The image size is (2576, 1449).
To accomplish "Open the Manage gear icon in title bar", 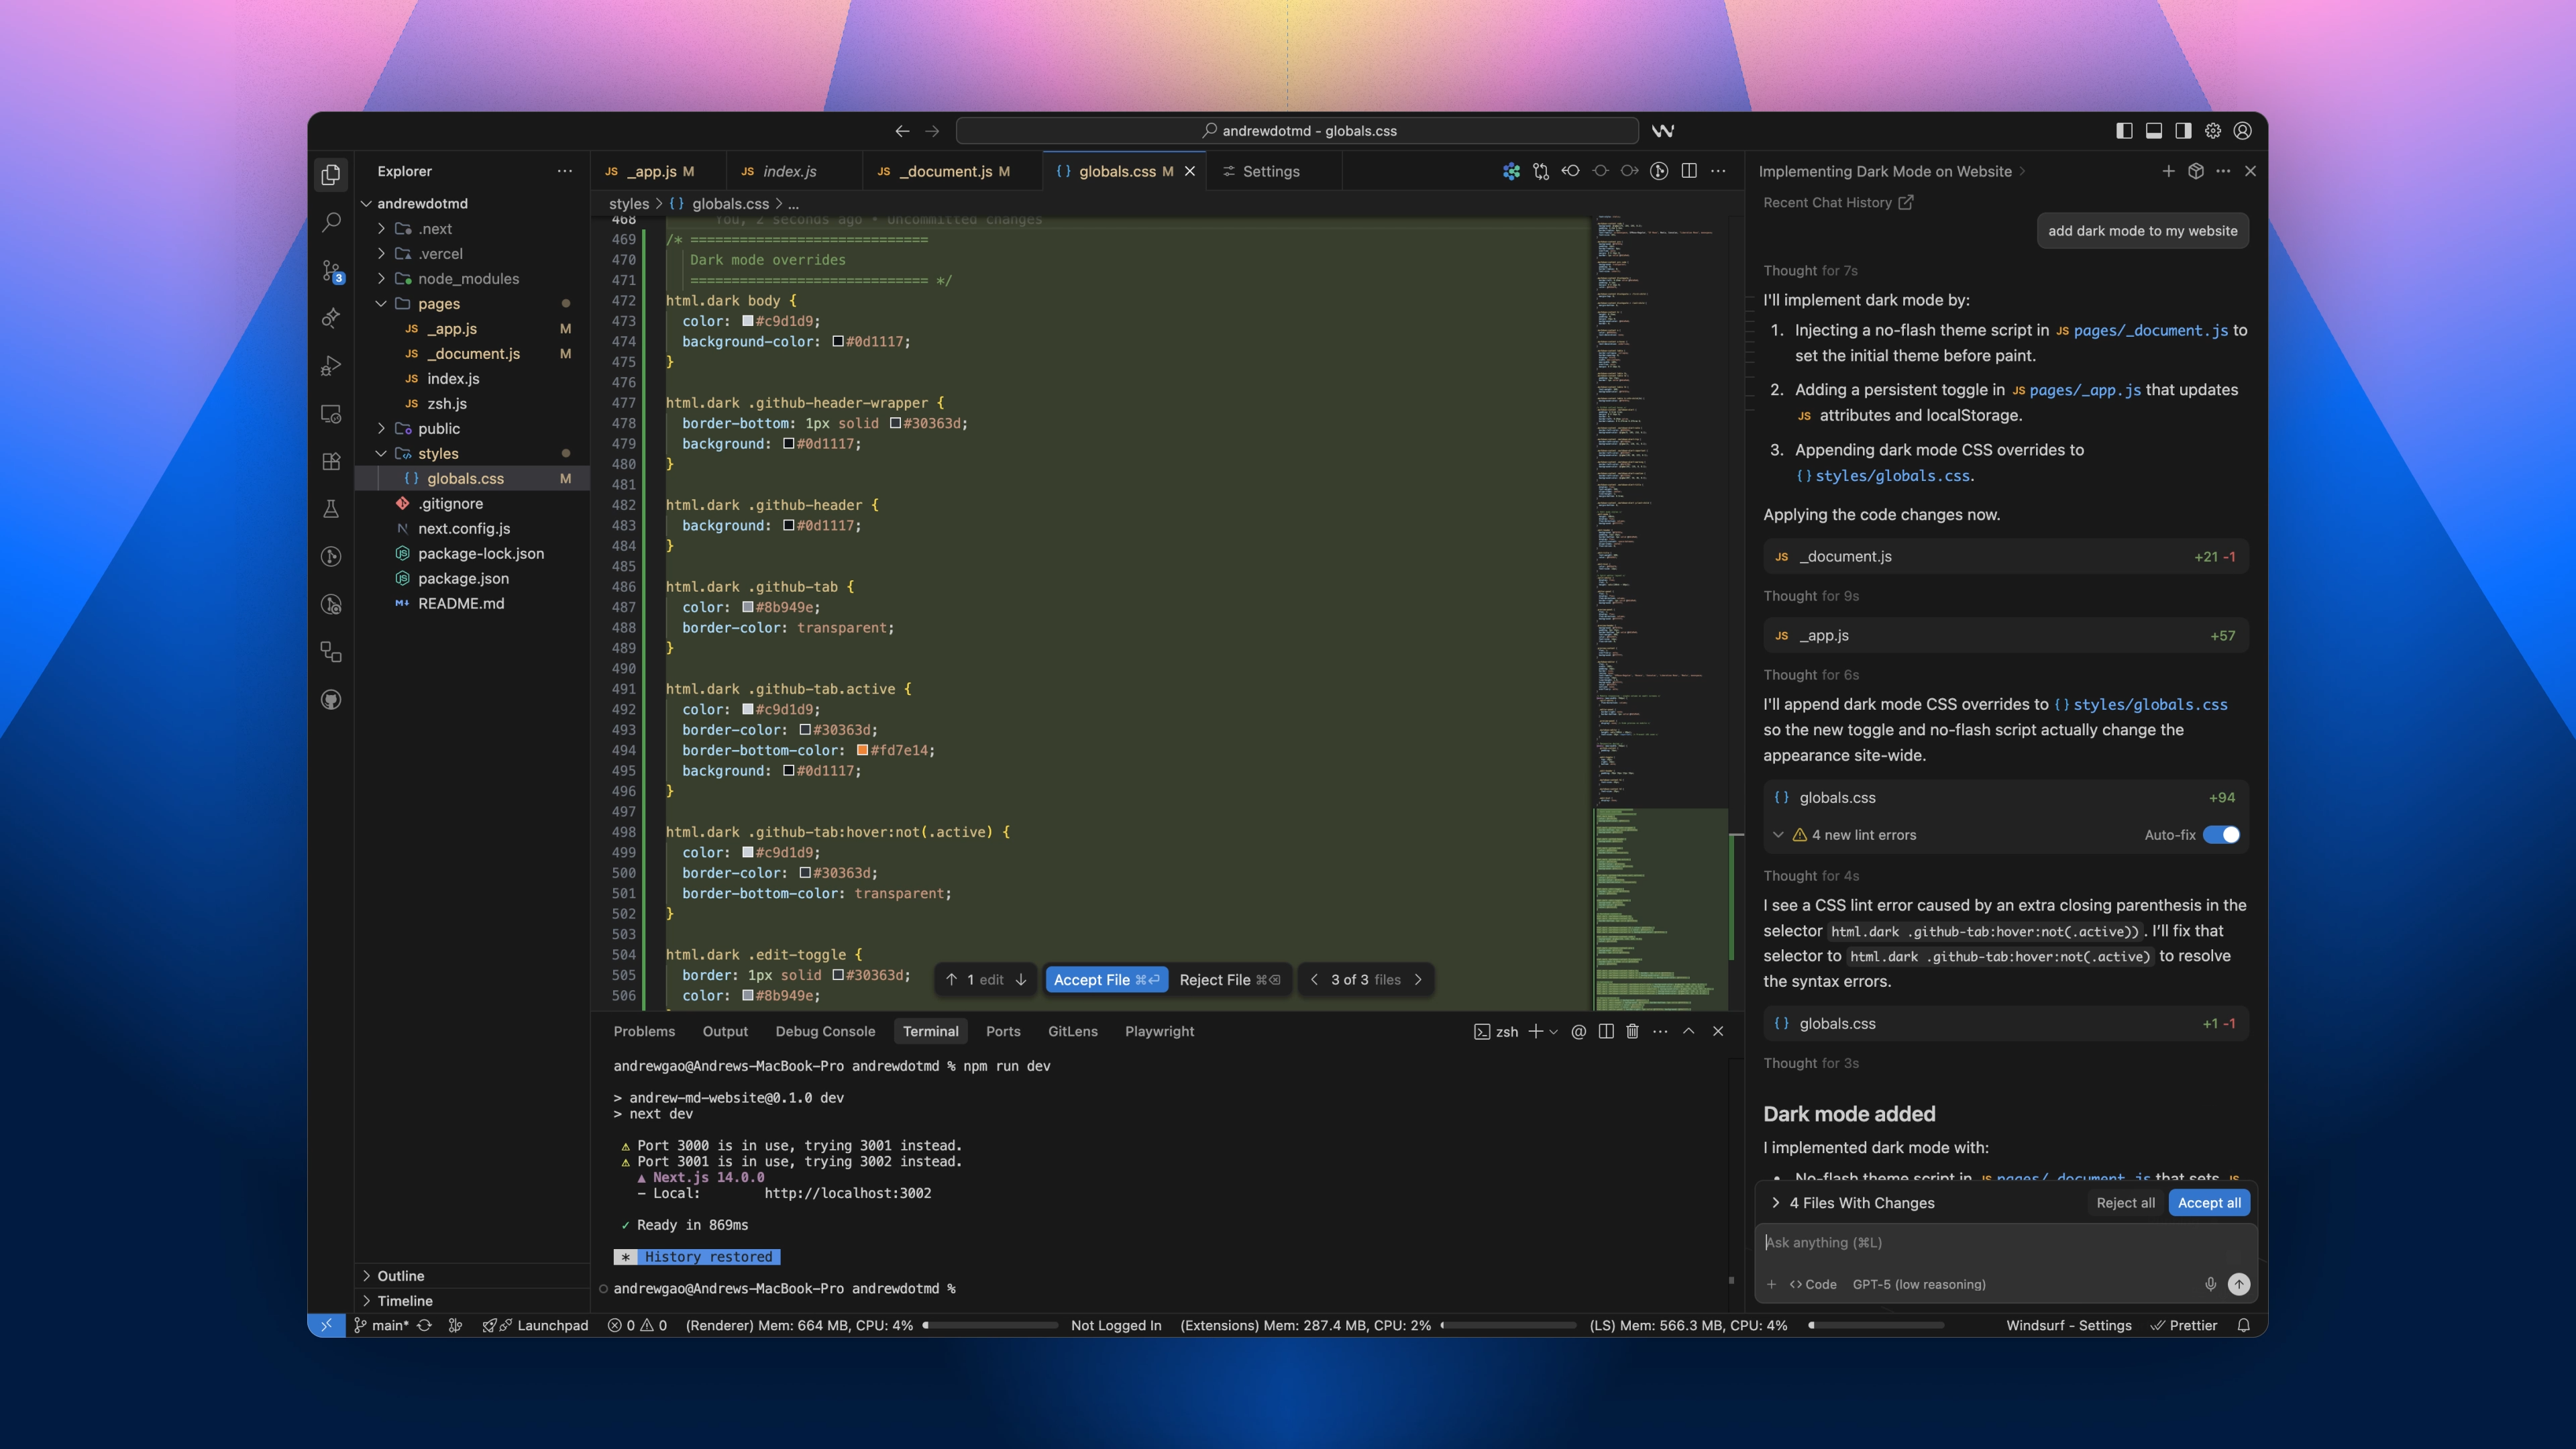I will pyautogui.click(x=2213, y=131).
